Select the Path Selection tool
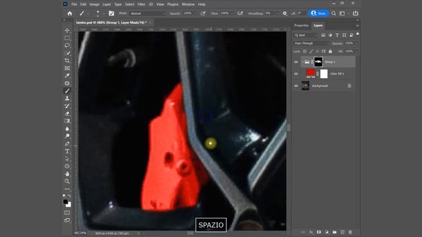This screenshot has width=422, height=237. [67, 159]
